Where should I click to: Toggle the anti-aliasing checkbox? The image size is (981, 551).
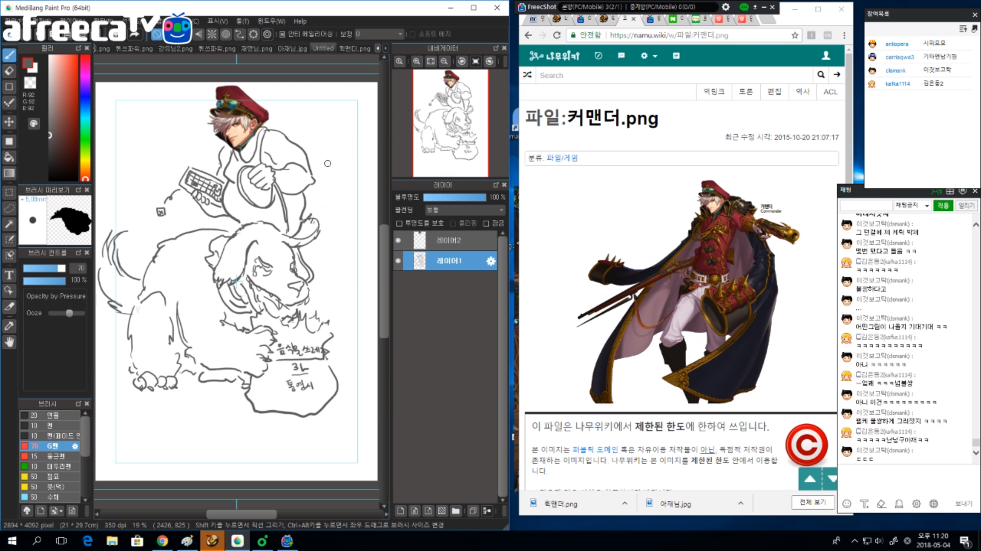282,34
